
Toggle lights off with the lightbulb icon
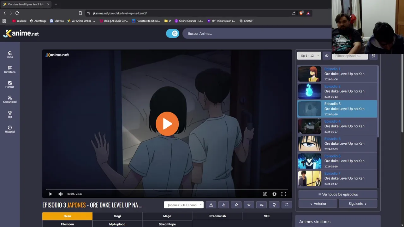[274, 205]
